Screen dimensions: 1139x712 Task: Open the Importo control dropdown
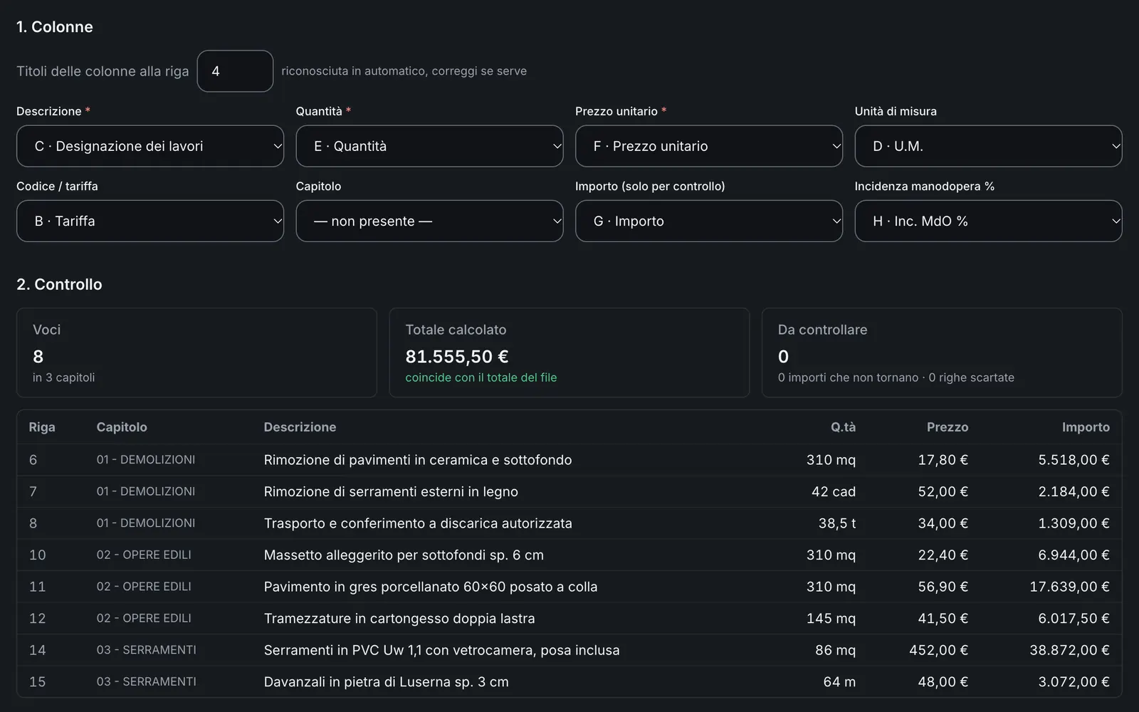coord(709,221)
